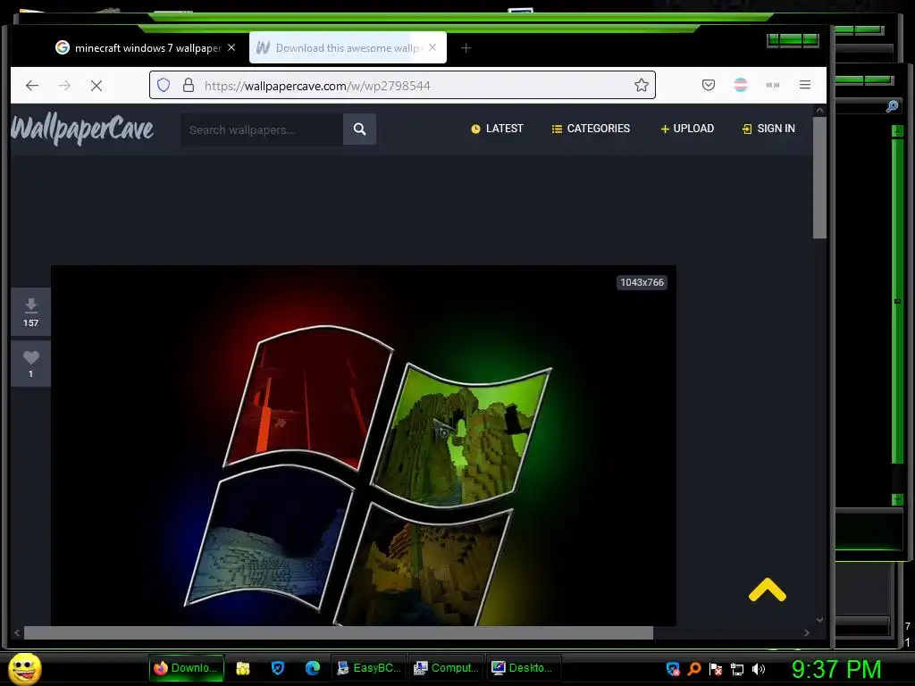Jump to top with yellow chevron
This screenshot has width=915, height=686.
pyautogui.click(x=768, y=590)
